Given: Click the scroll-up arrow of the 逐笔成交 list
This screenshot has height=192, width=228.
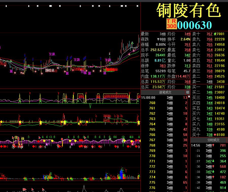Looking at the screenshot, I should 189,97.
